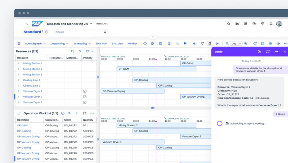Viewport: 288px width, 163px height.
Task: Click the blue flag icon
Action: click(x=185, y=44)
